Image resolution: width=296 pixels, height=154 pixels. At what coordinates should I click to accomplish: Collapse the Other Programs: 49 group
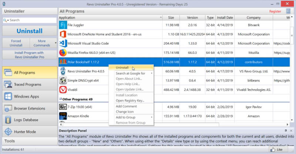click(60, 99)
